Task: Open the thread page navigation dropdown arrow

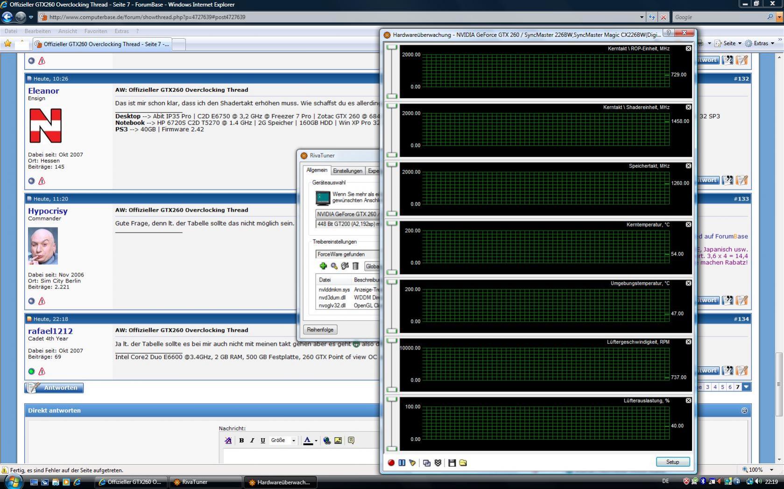Action: [x=747, y=387]
